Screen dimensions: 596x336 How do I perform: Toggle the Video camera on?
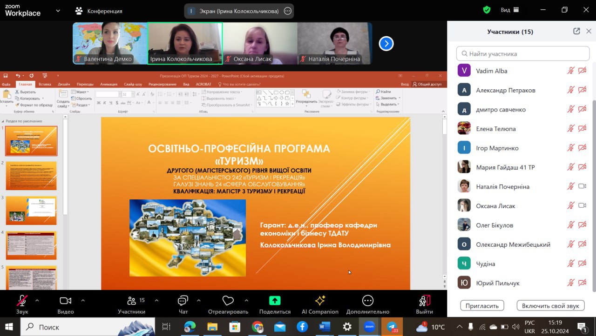tap(66, 301)
